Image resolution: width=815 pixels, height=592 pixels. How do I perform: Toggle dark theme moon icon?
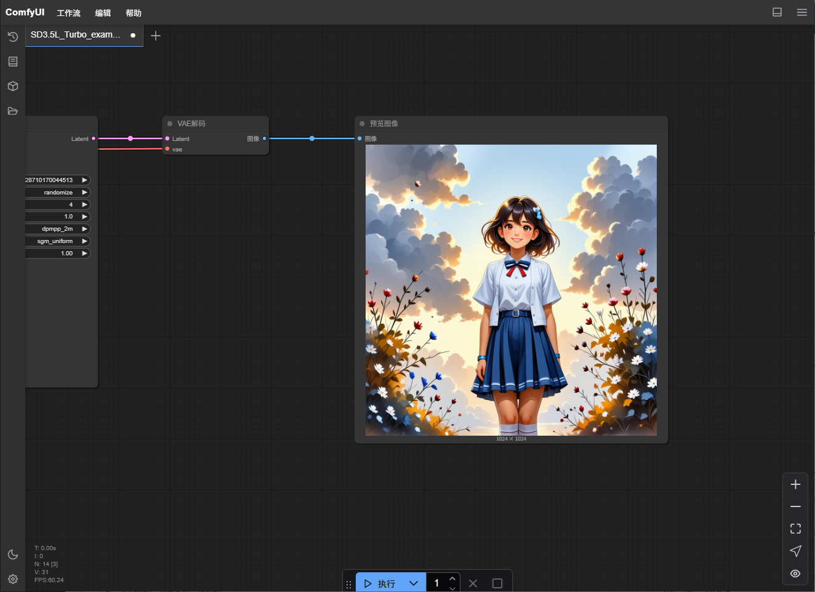coord(12,554)
